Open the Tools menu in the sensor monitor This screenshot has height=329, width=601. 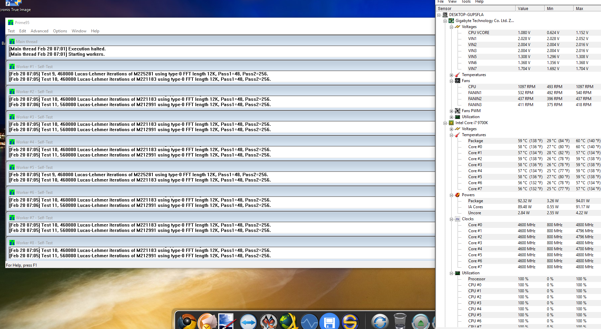pos(466,2)
